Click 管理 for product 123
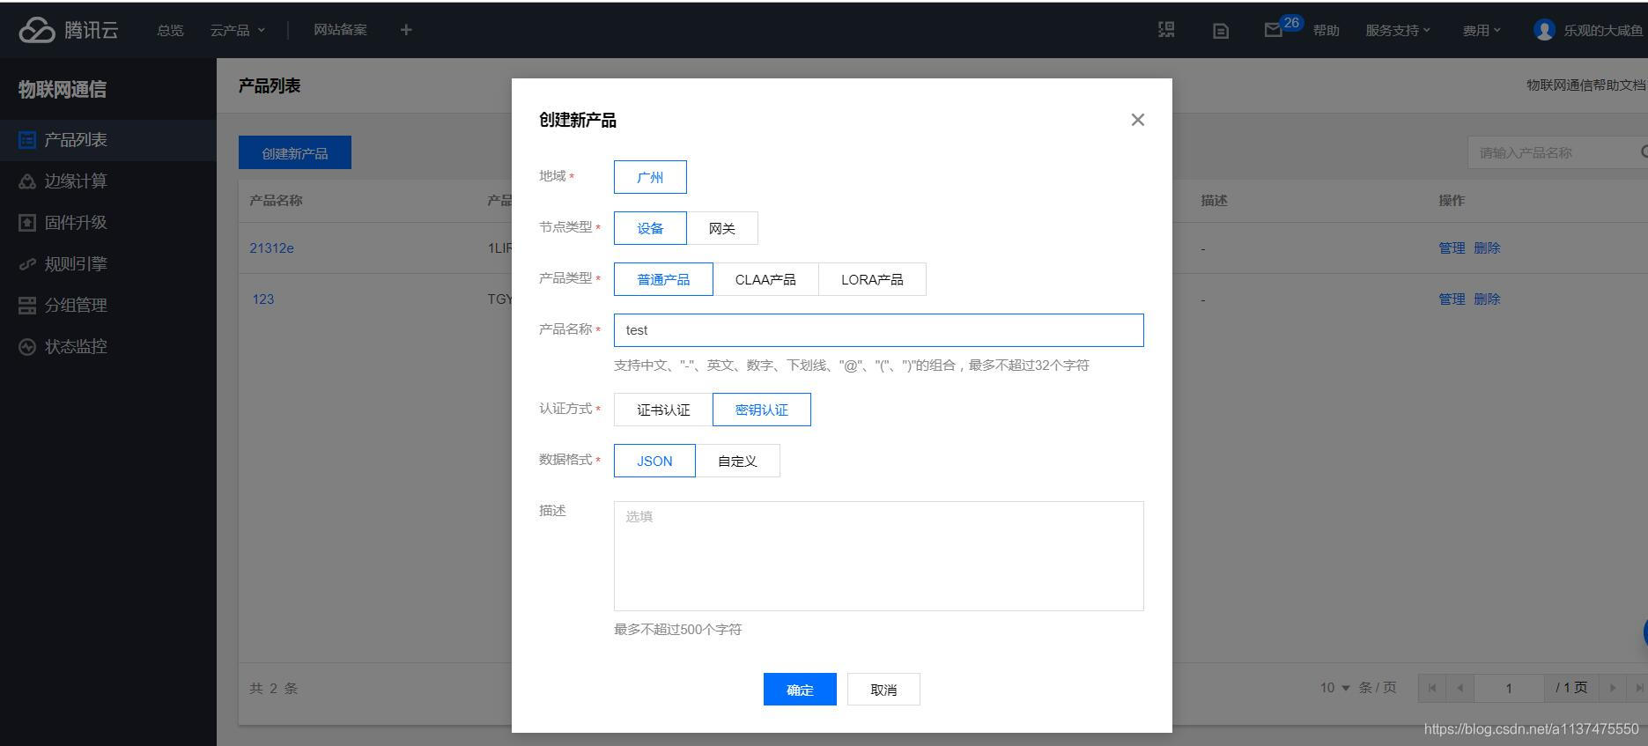This screenshot has height=746, width=1648. [1452, 299]
